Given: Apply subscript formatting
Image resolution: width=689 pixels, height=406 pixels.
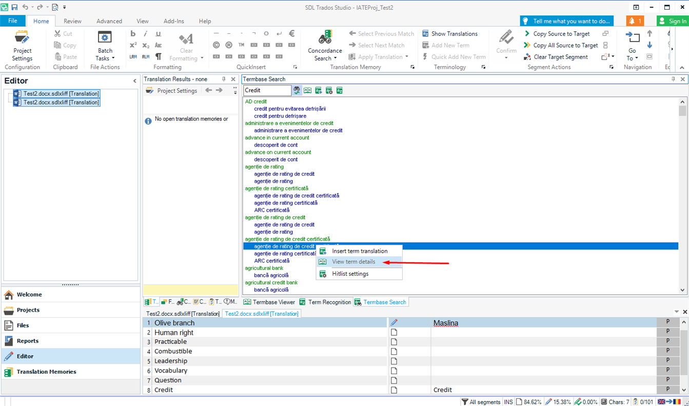Looking at the screenshot, I should (x=146, y=45).
